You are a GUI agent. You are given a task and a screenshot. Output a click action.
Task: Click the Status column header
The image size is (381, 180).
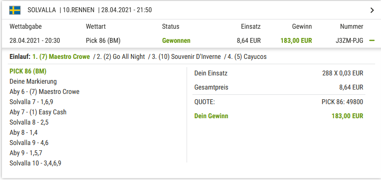coord(170,27)
